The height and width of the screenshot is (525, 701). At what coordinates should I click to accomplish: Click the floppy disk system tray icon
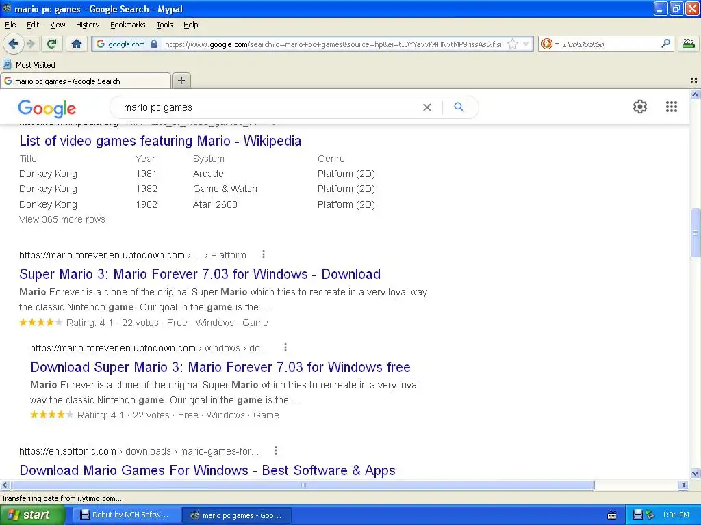click(638, 515)
